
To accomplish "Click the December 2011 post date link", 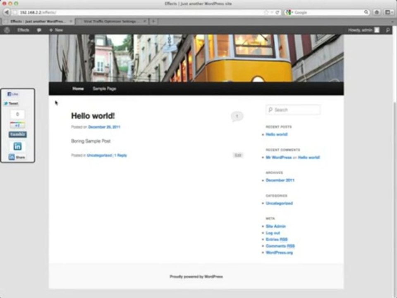I will (104, 127).
